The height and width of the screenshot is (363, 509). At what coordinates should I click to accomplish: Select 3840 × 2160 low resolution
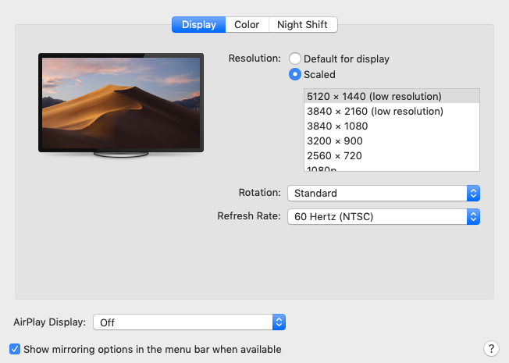coord(376,111)
